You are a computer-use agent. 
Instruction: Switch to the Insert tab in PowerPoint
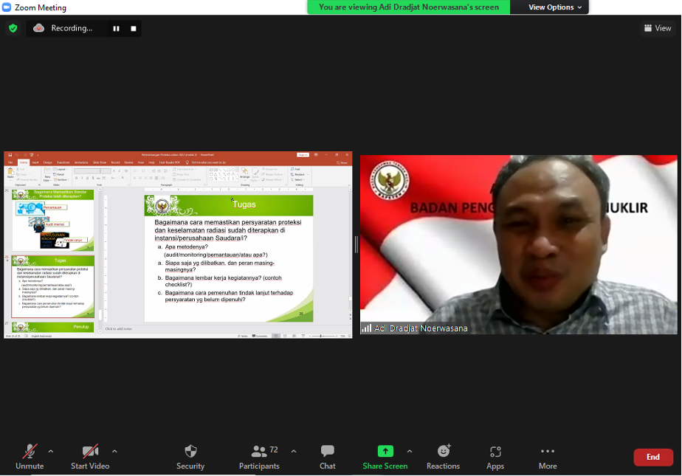pyautogui.click(x=35, y=162)
